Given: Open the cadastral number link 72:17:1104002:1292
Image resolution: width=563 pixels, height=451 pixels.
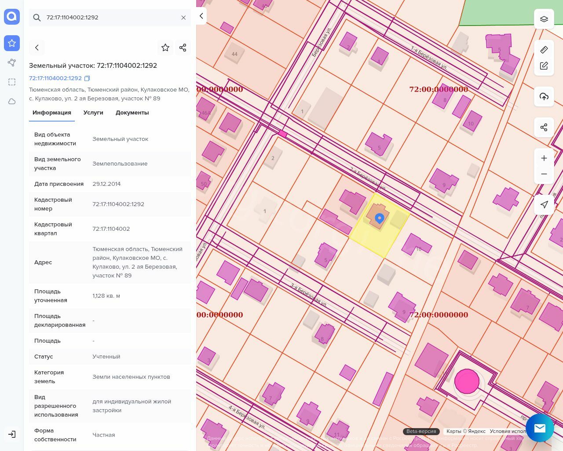Looking at the screenshot, I should pyautogui.click(x=55, y=78).
